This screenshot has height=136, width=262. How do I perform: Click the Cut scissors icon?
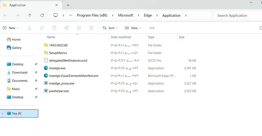click(29, 28)
